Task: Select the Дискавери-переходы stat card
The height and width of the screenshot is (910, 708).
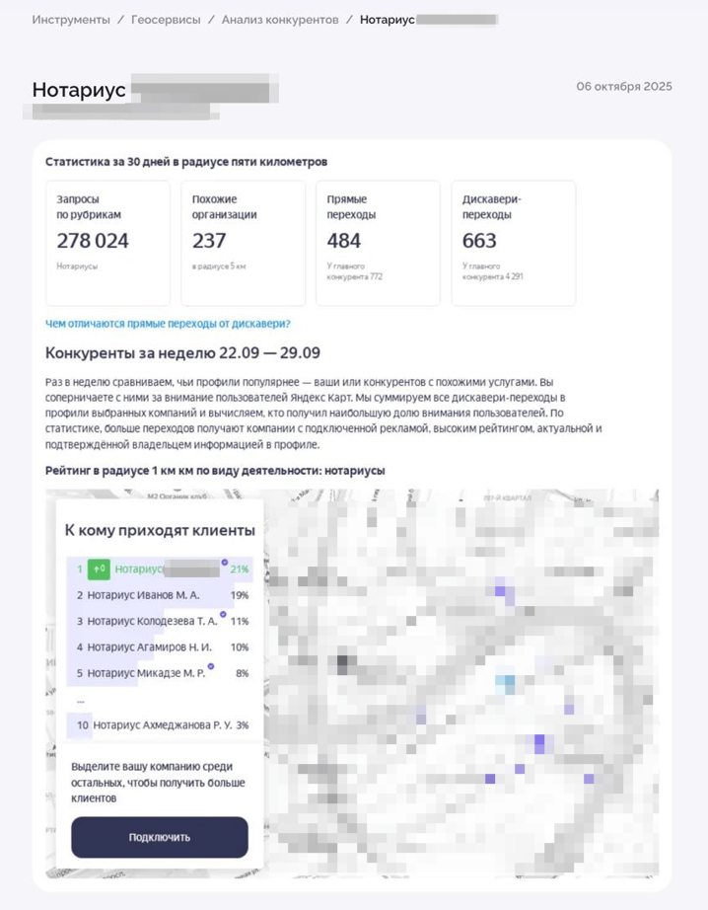Action: point(513,243)
